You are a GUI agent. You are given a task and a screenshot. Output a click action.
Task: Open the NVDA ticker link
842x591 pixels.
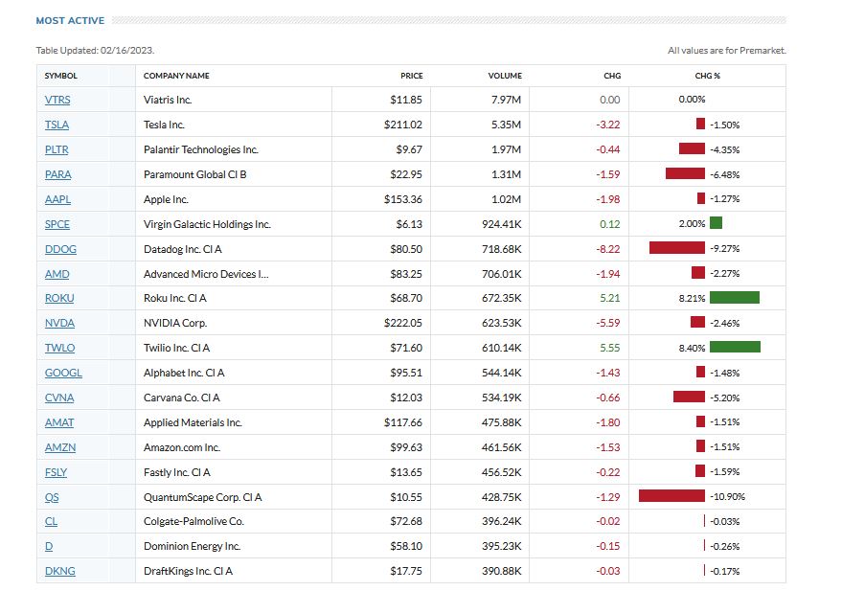[59, 323]
